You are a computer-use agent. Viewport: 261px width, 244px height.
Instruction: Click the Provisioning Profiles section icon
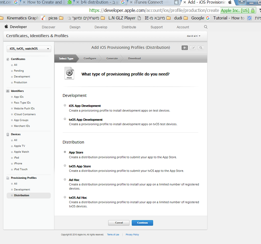8,178
